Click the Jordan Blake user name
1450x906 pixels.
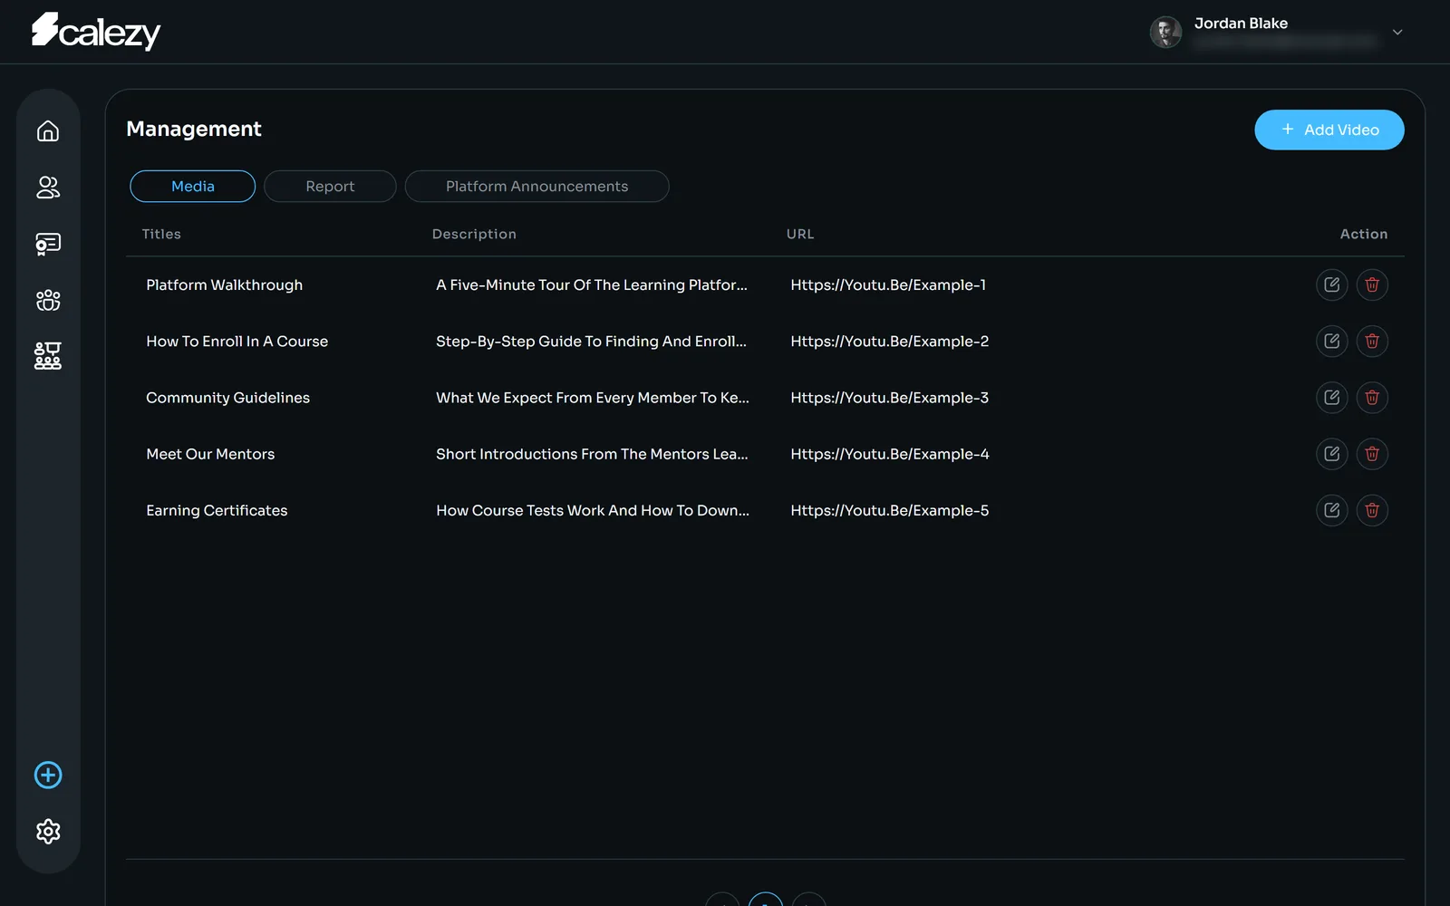click(1241, 23)
